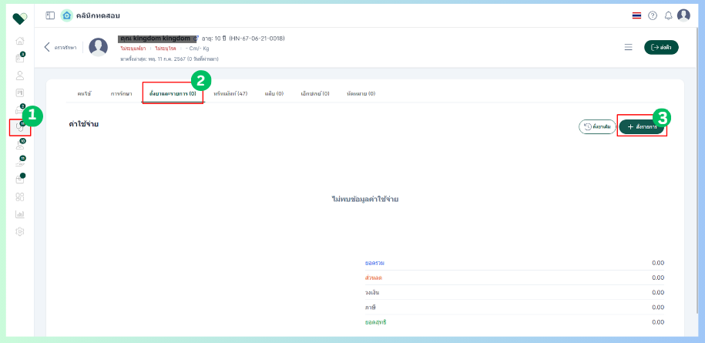Open the gear settings sidebar icon
The width and height of the screenshot is (705, 343).
click(x=20, y=231)
